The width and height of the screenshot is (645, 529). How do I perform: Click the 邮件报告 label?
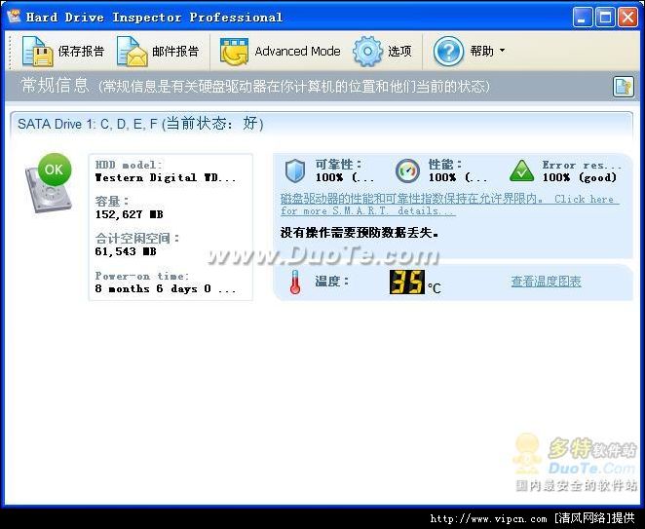175,51
